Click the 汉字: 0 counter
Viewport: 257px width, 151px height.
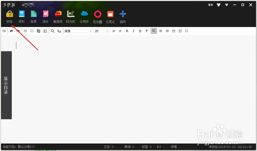(x=108, y=147)
